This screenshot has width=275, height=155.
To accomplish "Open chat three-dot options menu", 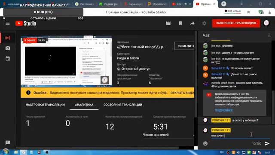I will click(x=269, y=35).
